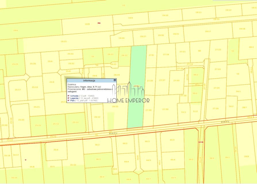The height and width of the screenshot is (184, 257).
Task: Select parcel 25/20 on the map
Action: (21, 120)
